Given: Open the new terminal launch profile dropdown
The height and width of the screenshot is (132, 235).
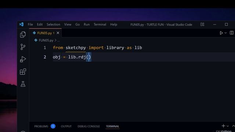Looking at the screenshot, I should click(228, 126).
